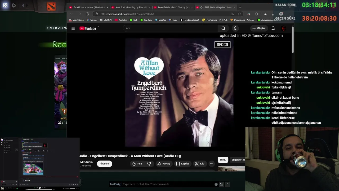The image size is (339, 191).
Task: Start voice search with the microphone icon
Action: pyautogui.click(x=235, y=28)
